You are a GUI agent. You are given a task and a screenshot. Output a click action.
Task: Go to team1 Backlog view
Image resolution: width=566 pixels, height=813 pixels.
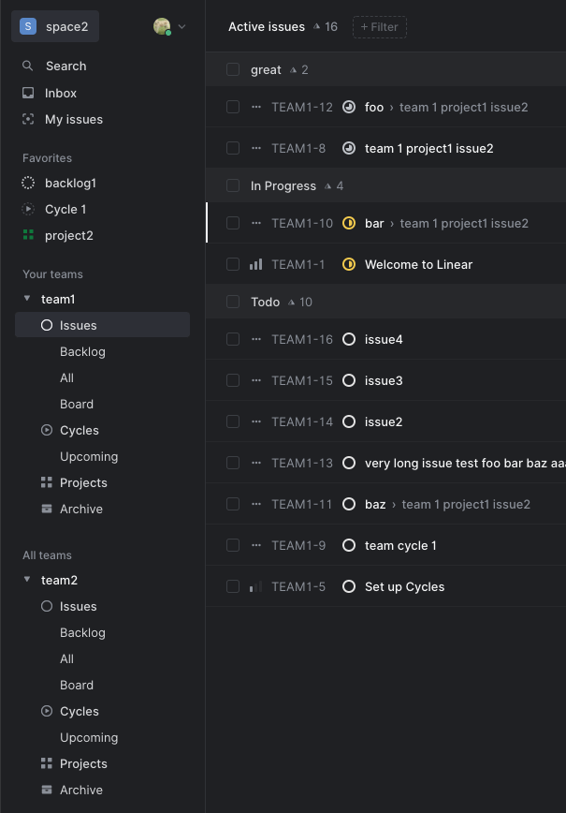(x=82, y=351)
